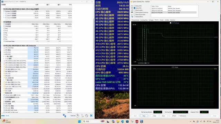Open the Unified tab
Screen dimensions: 221x124
coord(167,20)
